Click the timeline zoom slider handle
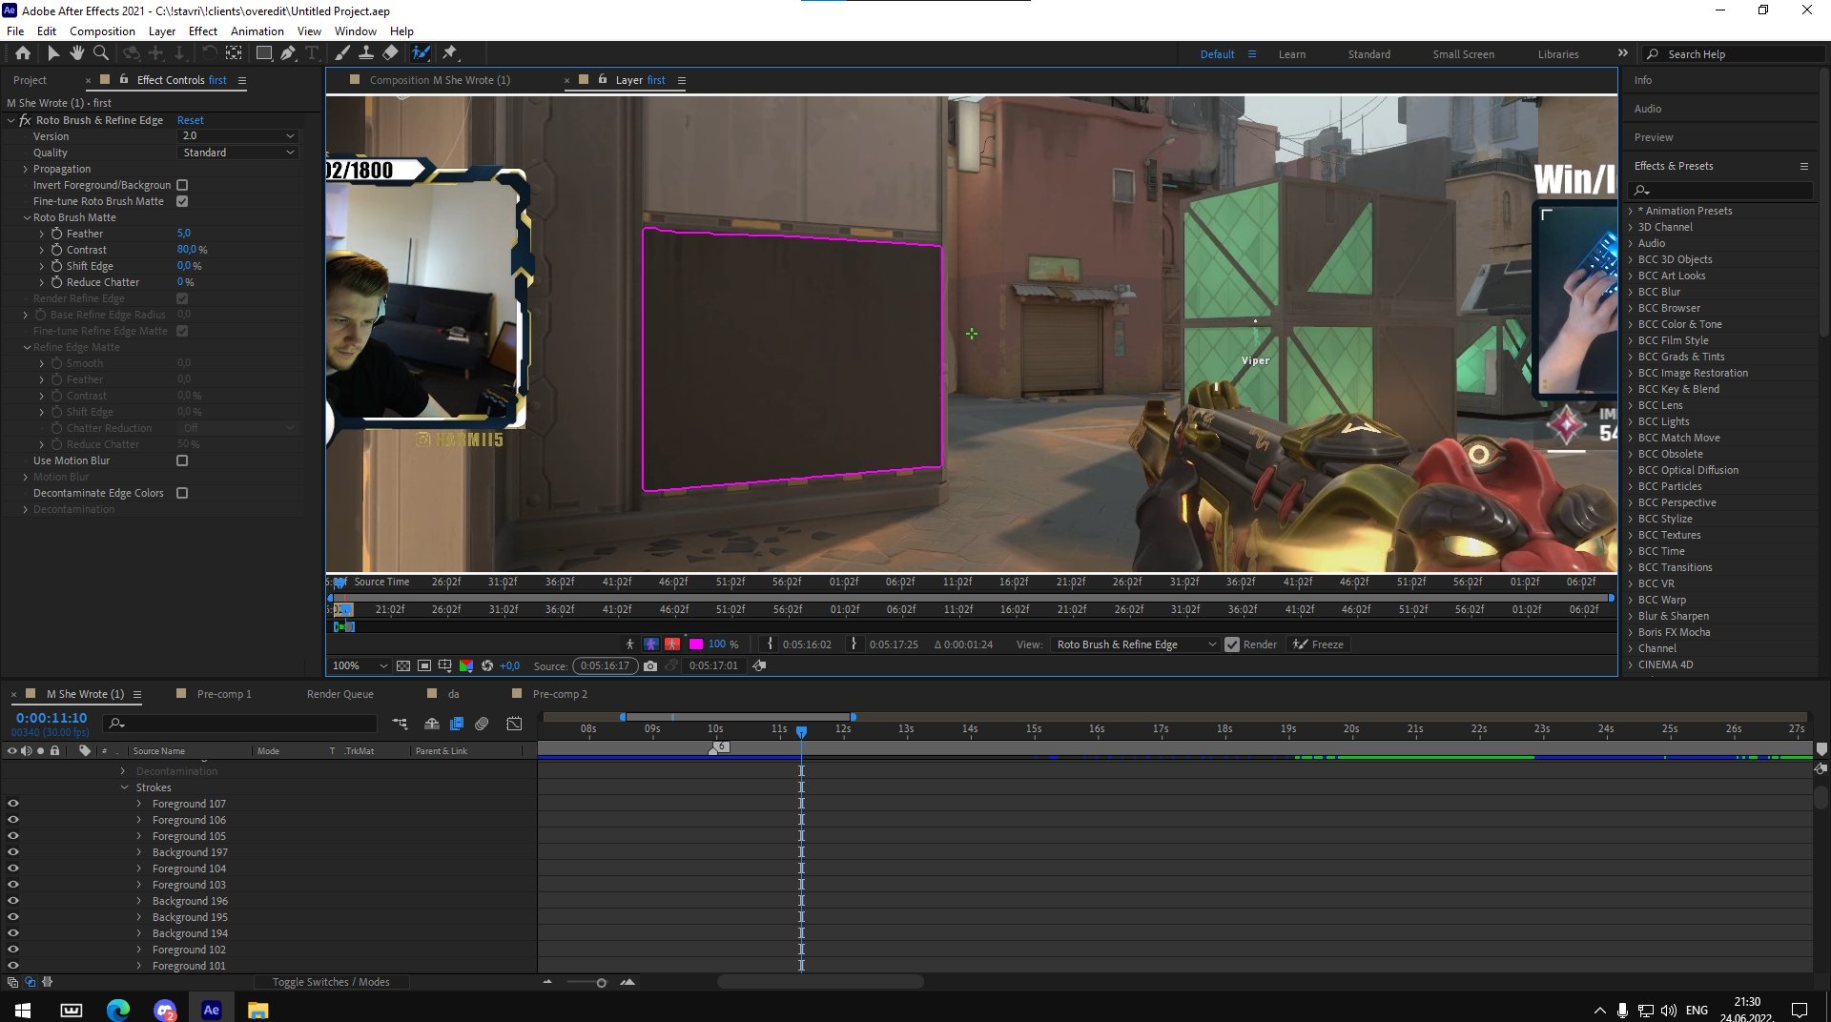1831x1022 pixels. click(601, 982)
